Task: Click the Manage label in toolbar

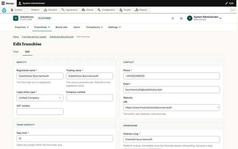Action: pos(10,3)
